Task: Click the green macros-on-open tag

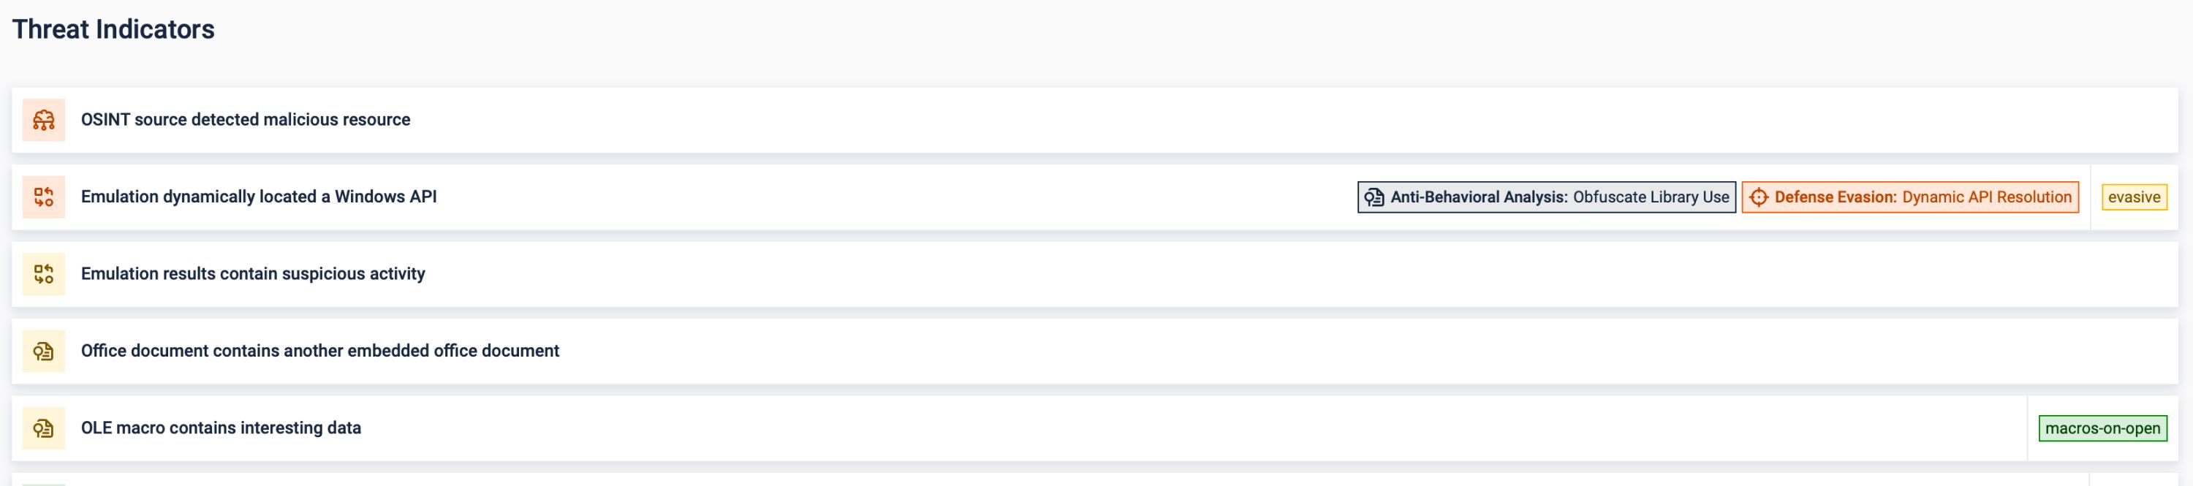Action: 2102,428
